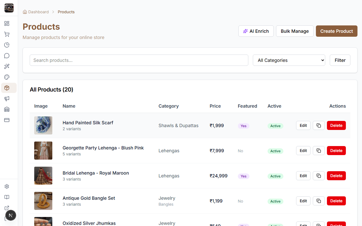The width and height of the screenshot is (362, 226).
Task: Open the theme palette icon
Action: click(x=7, y=77)
